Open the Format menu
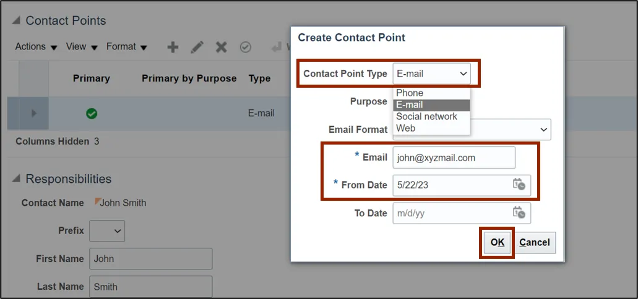The height and width of the screenshot is (299, 638). 126,47
